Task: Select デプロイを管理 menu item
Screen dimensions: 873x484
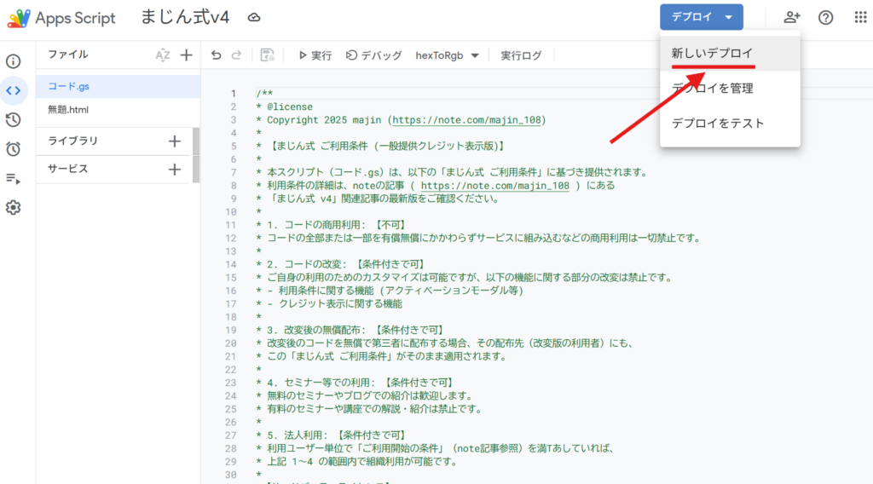Action: tap(712, 88)
